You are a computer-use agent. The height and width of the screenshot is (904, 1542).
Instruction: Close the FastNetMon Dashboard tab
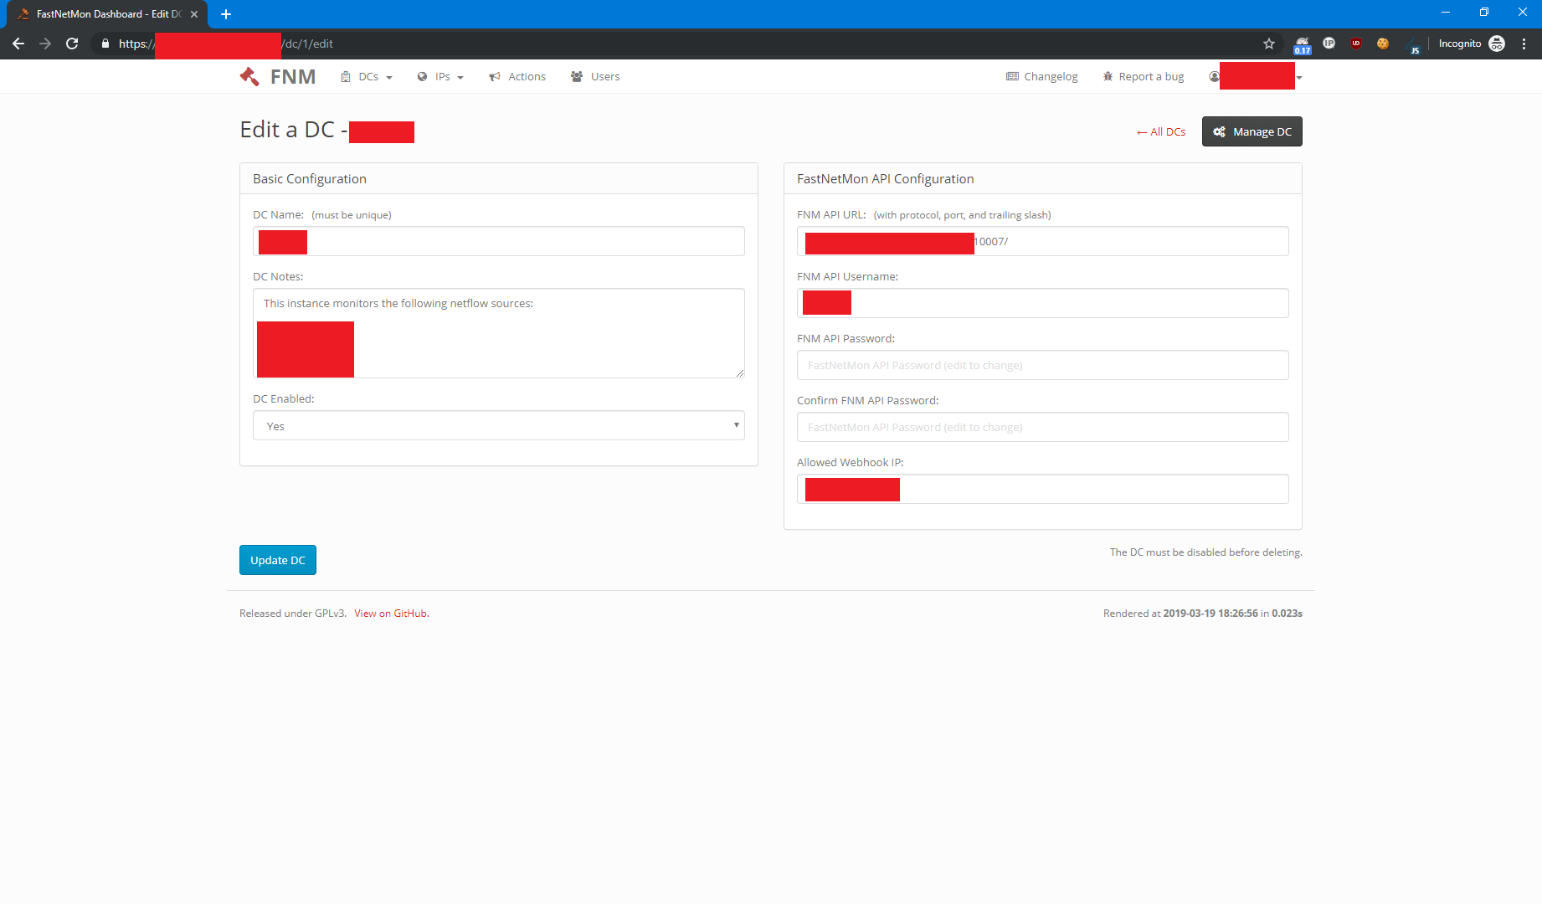click(194, 14)
